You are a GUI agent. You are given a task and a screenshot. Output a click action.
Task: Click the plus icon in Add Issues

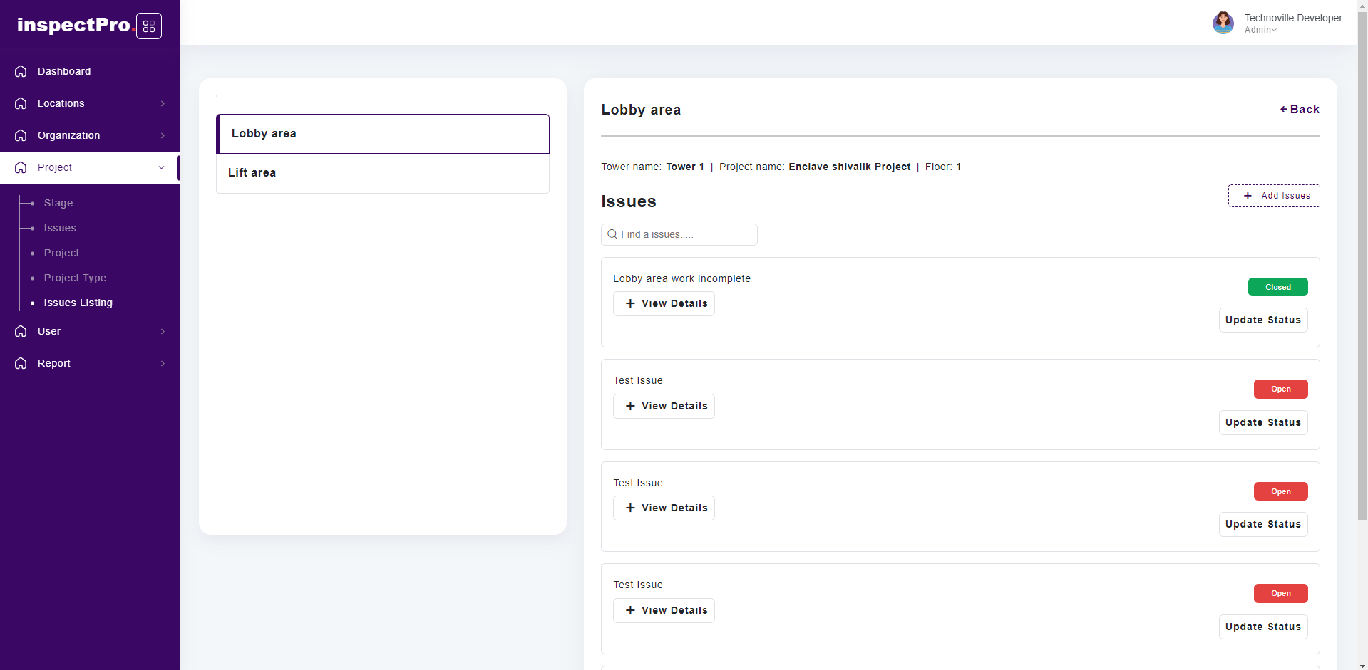pos(1248,196)
